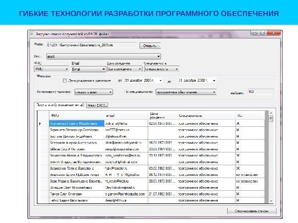Enable the День рождения в диапазоне checkbox
298x223 pixels.
(65, 81)
